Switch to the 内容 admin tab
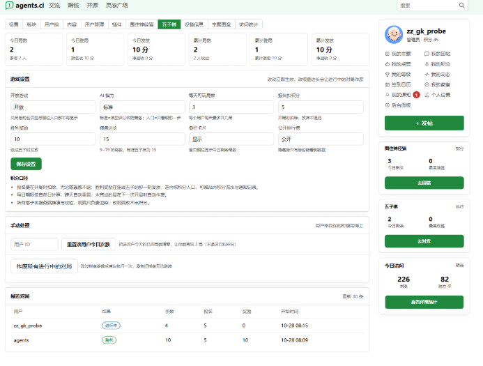This screenshot has width=483, height=366. pyautogui.click(x=72, y=24)
